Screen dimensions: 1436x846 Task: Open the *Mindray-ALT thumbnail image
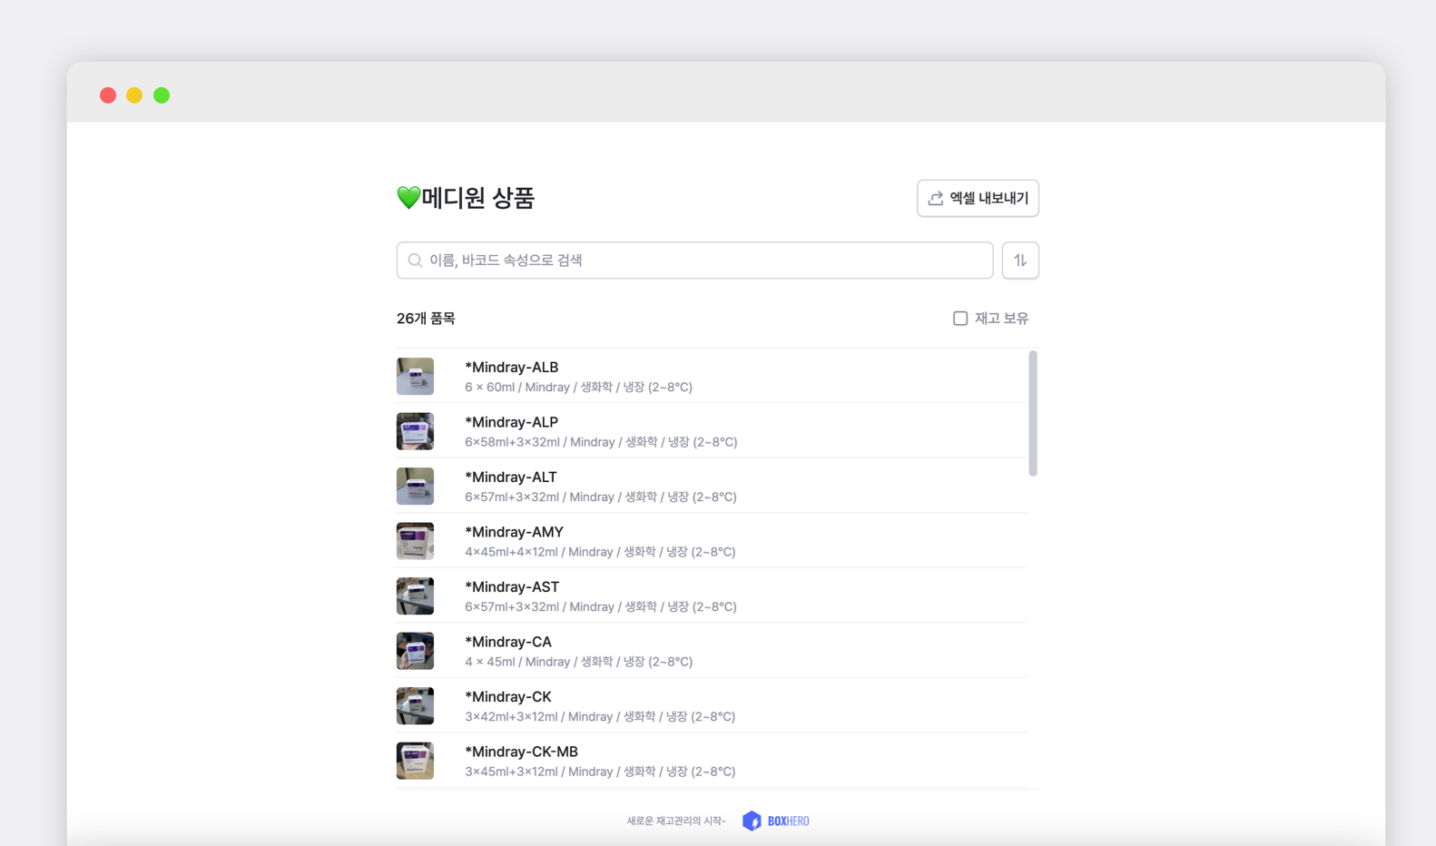click(415, 487)
